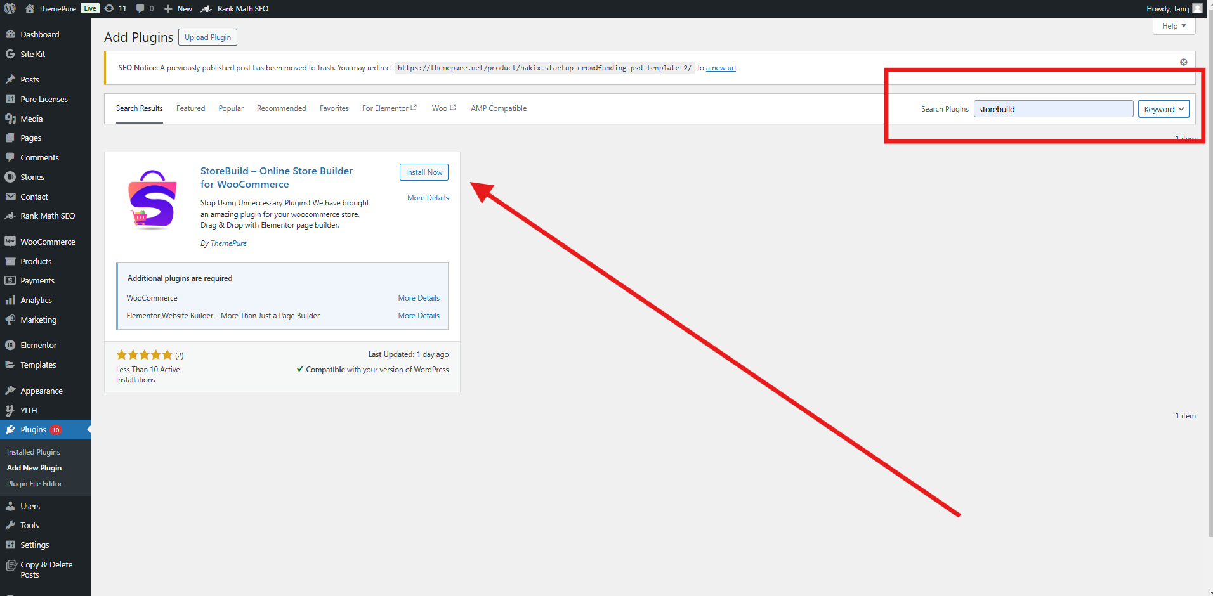Viewport: 1213px width, 596px height.
Task: Switch to Featured plugins tab
Action: [x=190, y=108]
